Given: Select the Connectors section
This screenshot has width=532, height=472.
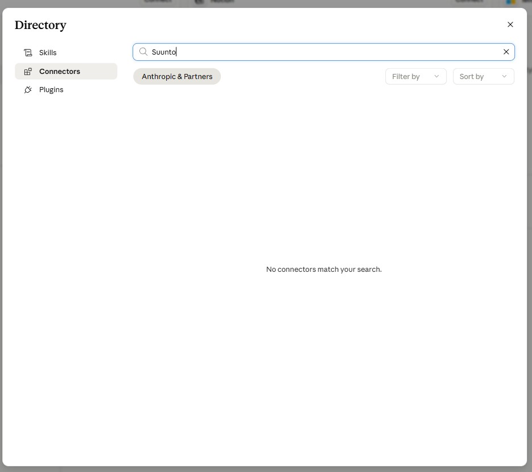Looking at the screenshot, I should tap(66, 71).
